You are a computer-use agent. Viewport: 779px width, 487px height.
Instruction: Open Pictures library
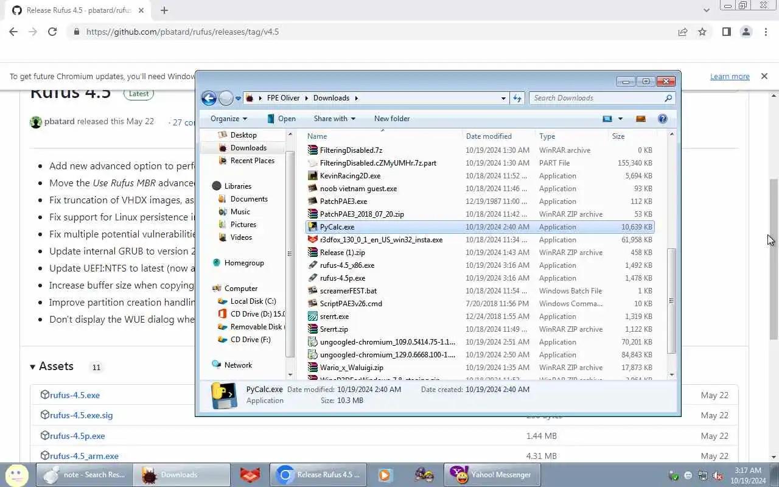tap(243, 225)
